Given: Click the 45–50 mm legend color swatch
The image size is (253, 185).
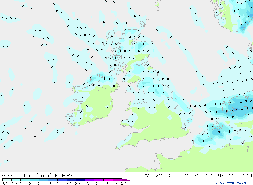Looking at the screenshot, I should [117, 180].
